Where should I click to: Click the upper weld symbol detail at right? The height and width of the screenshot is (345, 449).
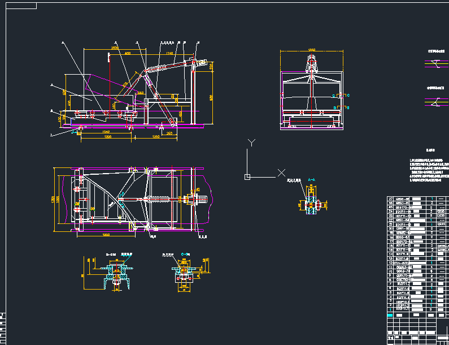(437, 64)
